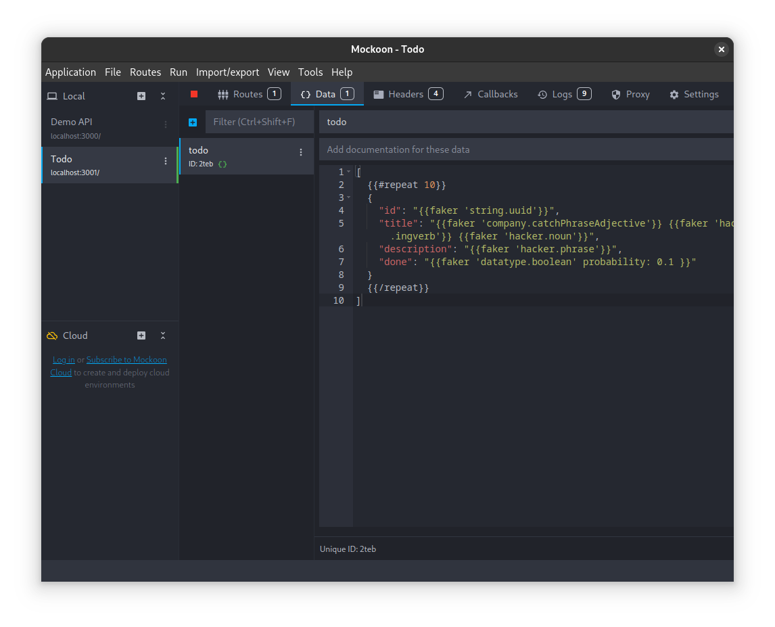
Task: Select Todo environment localhost:3001
Action: (x=109, y=165)
